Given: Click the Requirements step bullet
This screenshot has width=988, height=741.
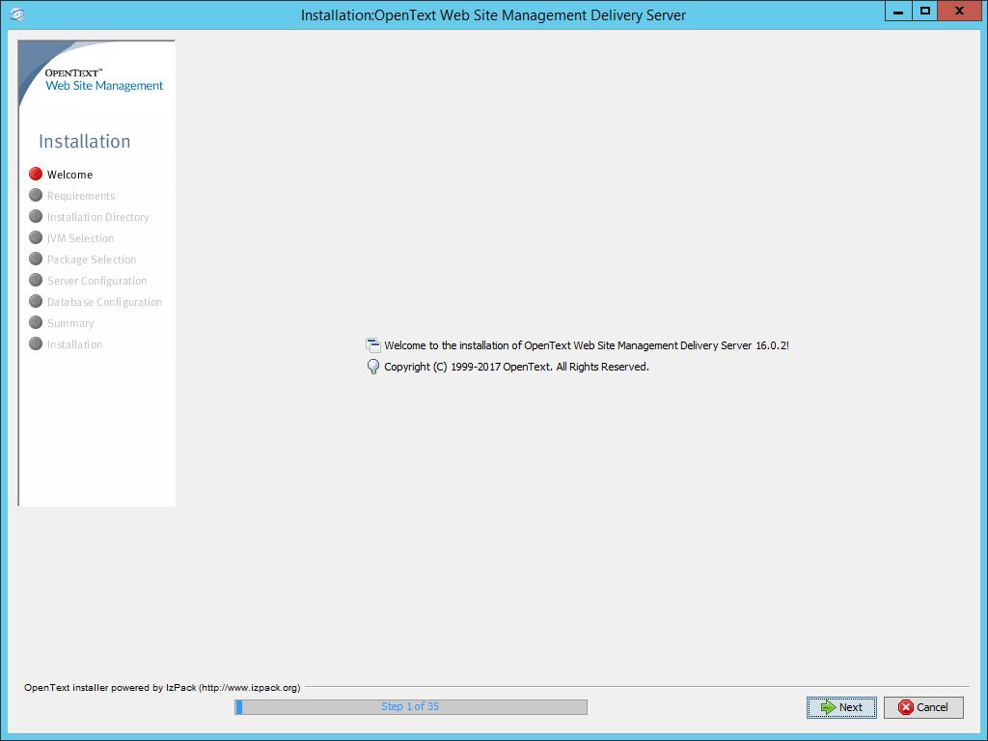Looking at the screenshot, I should point(36,195).
